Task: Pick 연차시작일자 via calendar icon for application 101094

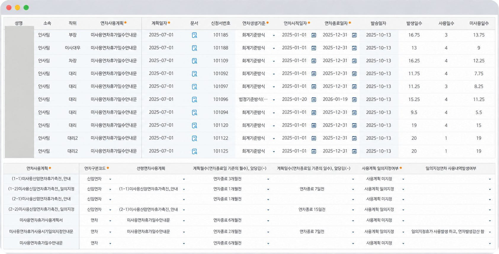Action: (x=314, y=113)
